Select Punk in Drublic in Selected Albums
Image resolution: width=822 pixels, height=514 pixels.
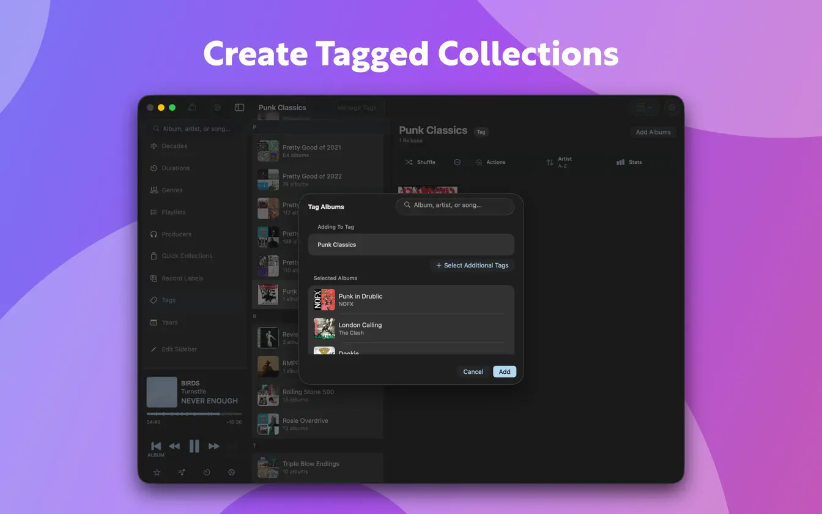click(411, 300)
